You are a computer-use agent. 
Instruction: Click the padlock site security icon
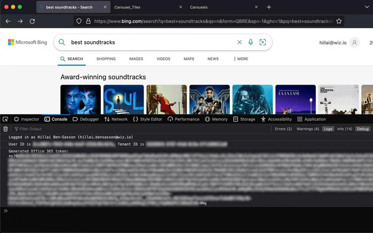click(89, 21)
